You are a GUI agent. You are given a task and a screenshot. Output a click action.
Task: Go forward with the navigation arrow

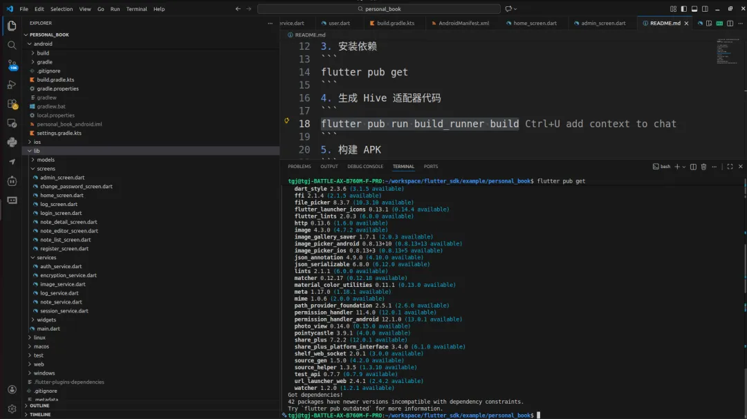point(249,8)
